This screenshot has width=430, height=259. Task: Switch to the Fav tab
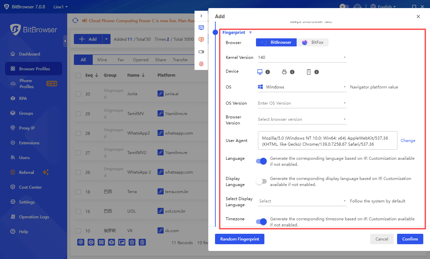[121, 60]
